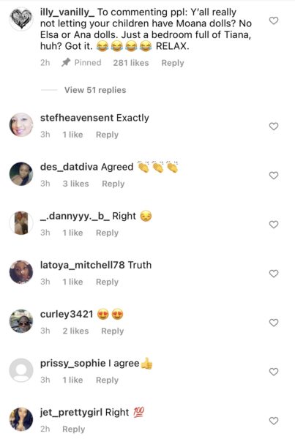Screen dimensions: 295x439
Task: Expand View 51 replies
Action: coord(95,90)
